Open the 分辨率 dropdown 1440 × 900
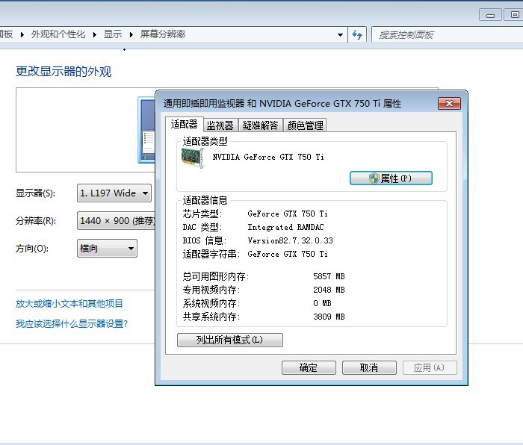This screenshot has height=445, width=523. pyautogui.click(x=117, y=221)
